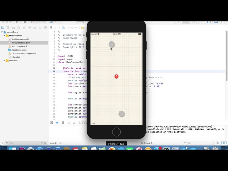The width and height of the screenshot is (228, 171).
Task: Click the editor vertical scrollbar
Action: (227, 56)
